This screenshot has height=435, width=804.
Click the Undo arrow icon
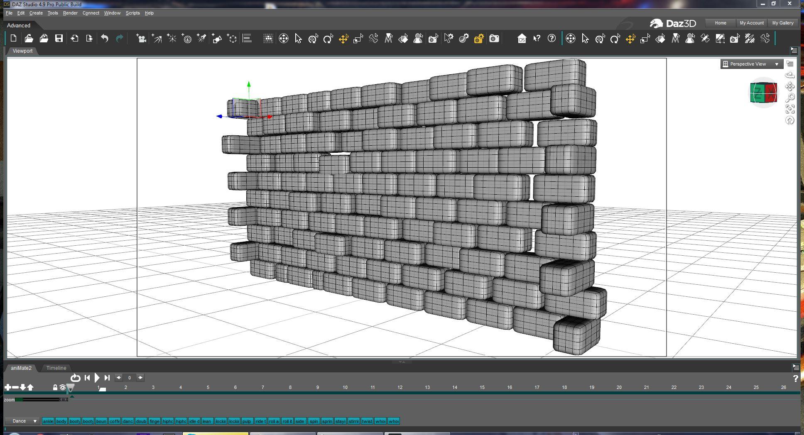[104, 39]
